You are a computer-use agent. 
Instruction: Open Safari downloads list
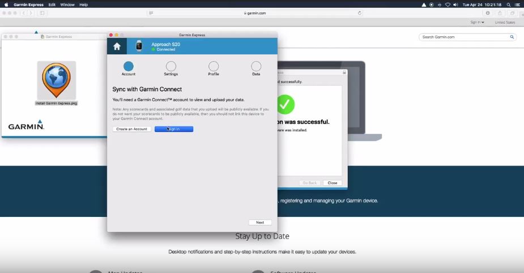488,13
